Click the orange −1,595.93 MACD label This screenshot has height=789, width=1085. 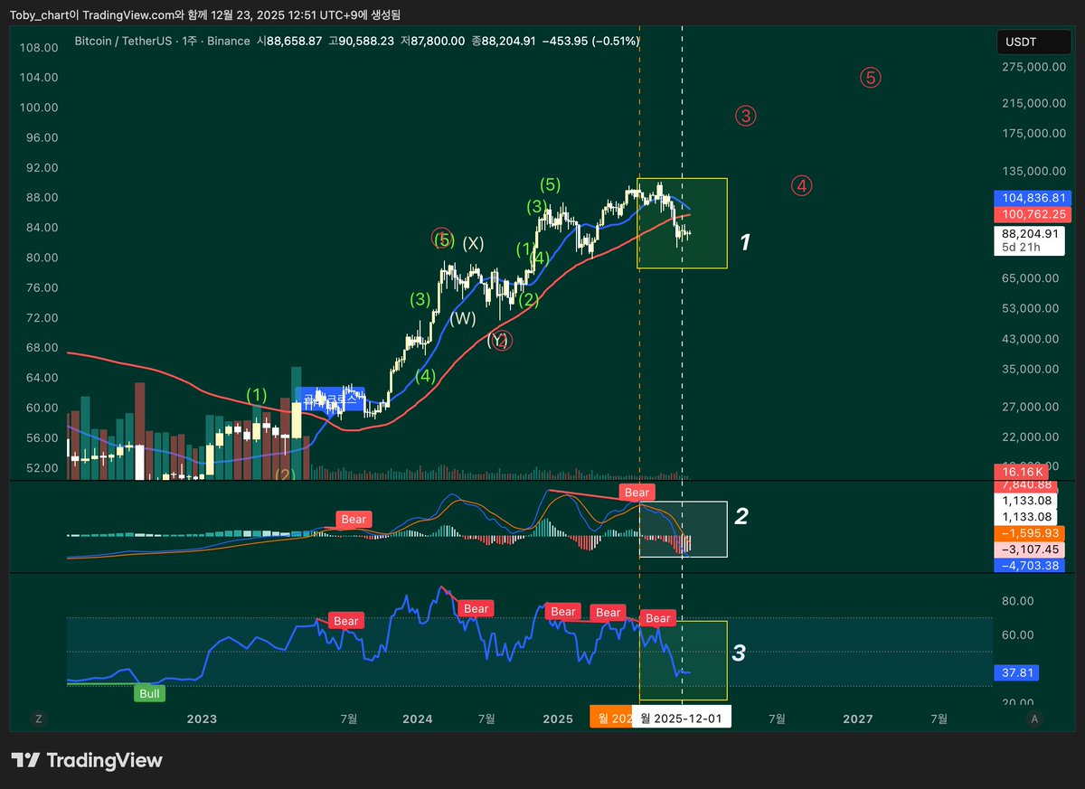point(1029,533)
